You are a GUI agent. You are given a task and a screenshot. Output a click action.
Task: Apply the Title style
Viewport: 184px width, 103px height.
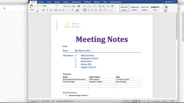pyautogui.click(x=155, y=8)
